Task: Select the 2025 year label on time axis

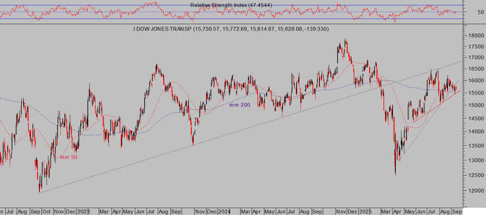Action: [365, 212]
